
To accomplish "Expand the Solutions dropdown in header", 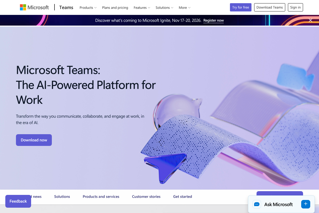I will click(165, 8).
